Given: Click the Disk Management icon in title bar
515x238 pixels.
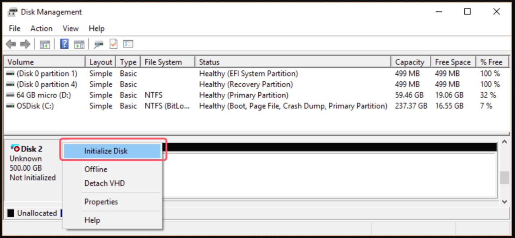Looking at the screenshot, I should pos(12,11).
